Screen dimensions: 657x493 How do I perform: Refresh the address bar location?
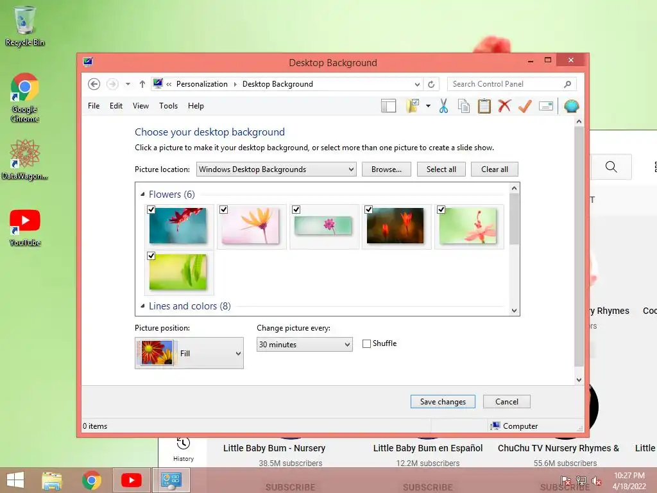(431, 84)
